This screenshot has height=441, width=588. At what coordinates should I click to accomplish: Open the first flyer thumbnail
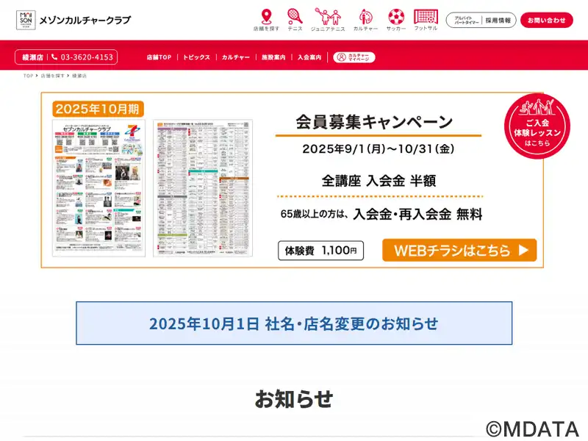pyautogui.click(x=98, y=188)
